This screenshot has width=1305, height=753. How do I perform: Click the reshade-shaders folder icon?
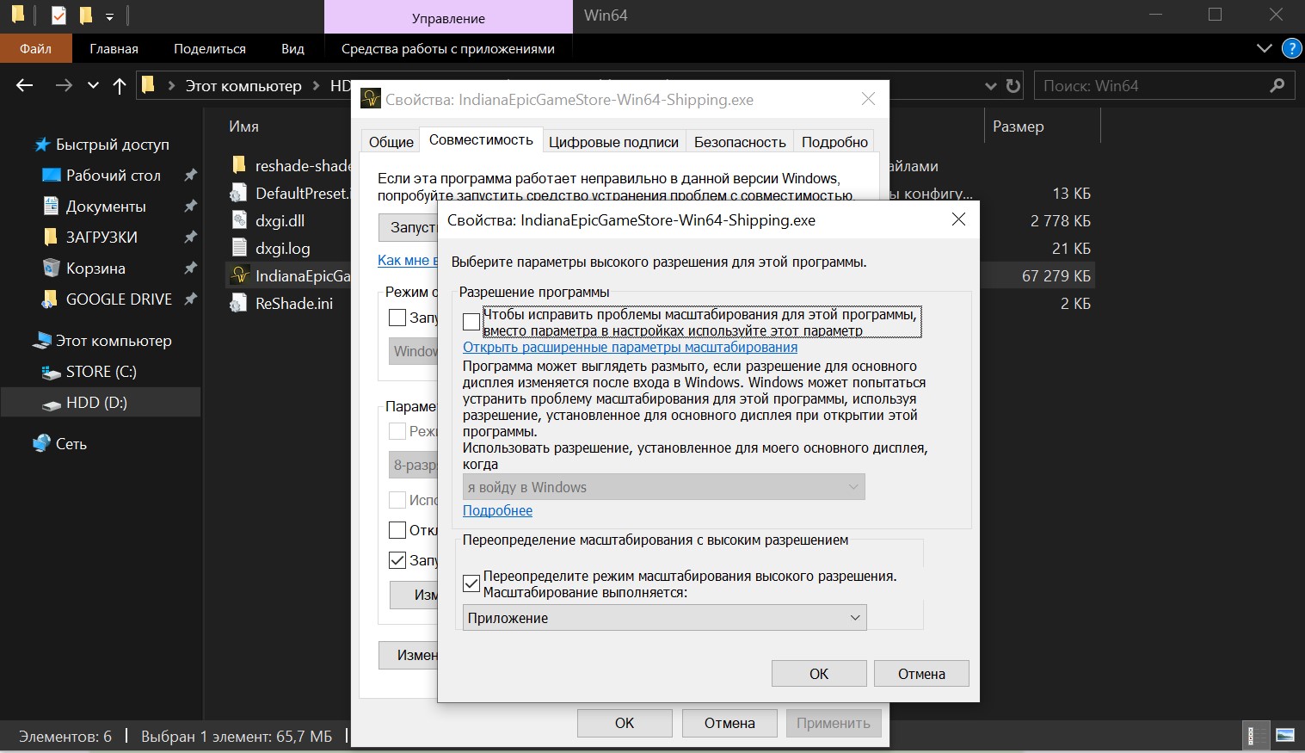(x=239, y=165)
